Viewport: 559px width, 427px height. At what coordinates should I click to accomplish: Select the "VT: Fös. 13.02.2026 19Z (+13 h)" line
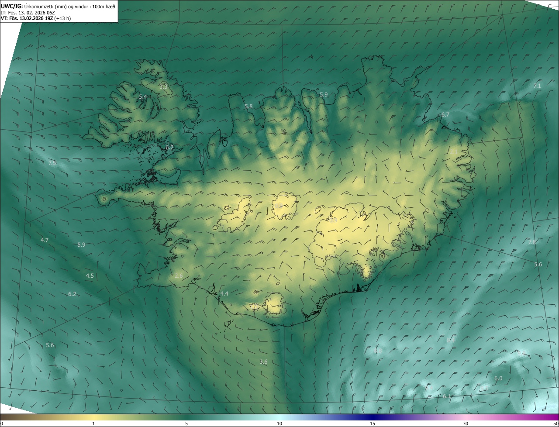36,18
